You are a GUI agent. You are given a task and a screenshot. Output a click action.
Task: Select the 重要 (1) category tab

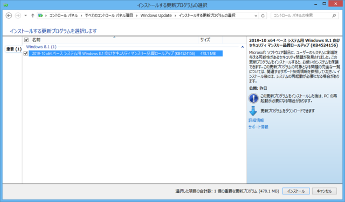click(x=13, y=49)
